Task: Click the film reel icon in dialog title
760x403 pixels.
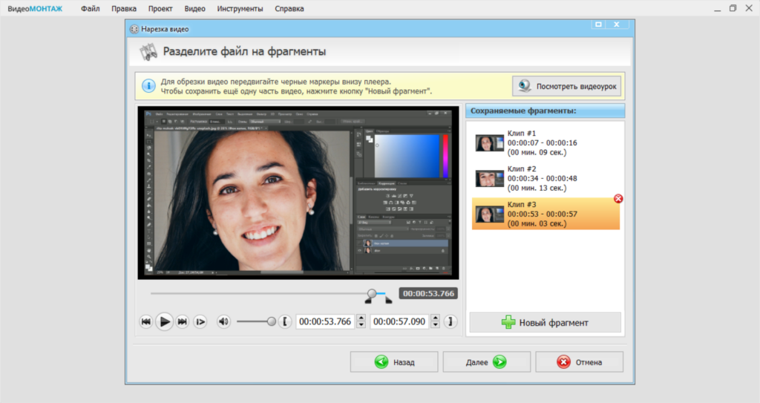Action: [134, 29]
